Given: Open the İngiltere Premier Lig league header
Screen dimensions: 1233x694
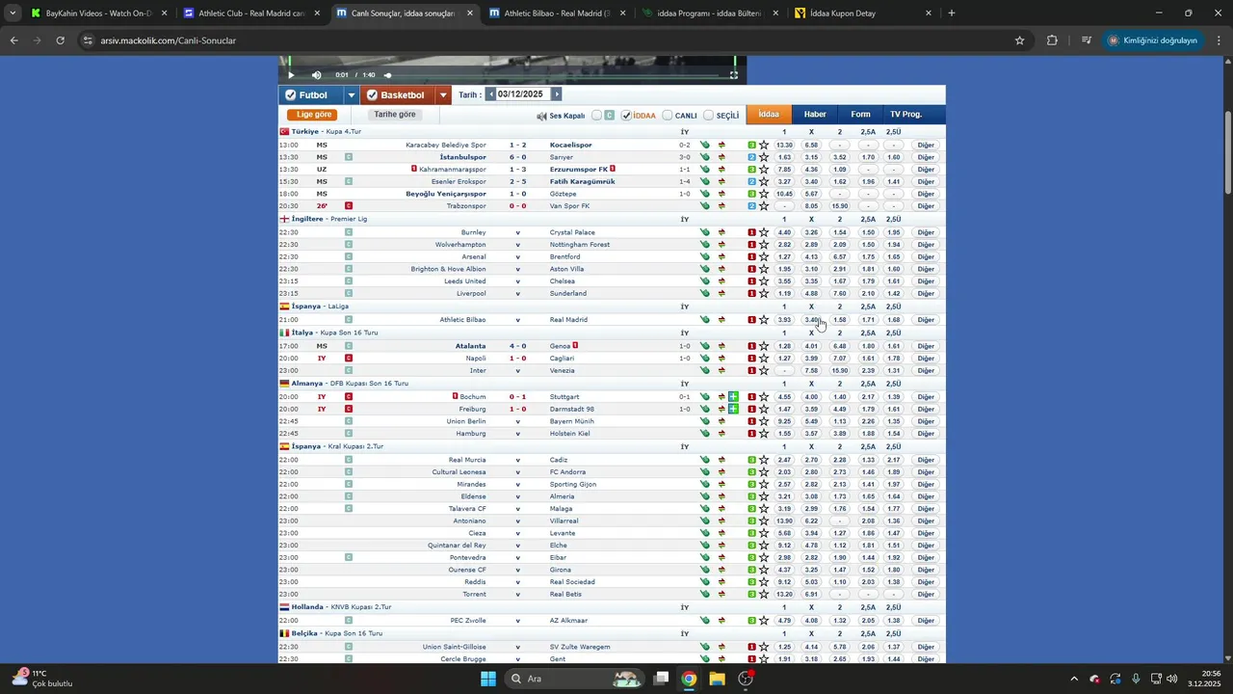Looking at the screenshot, I should pyautogui.click(x=329, y=219).
